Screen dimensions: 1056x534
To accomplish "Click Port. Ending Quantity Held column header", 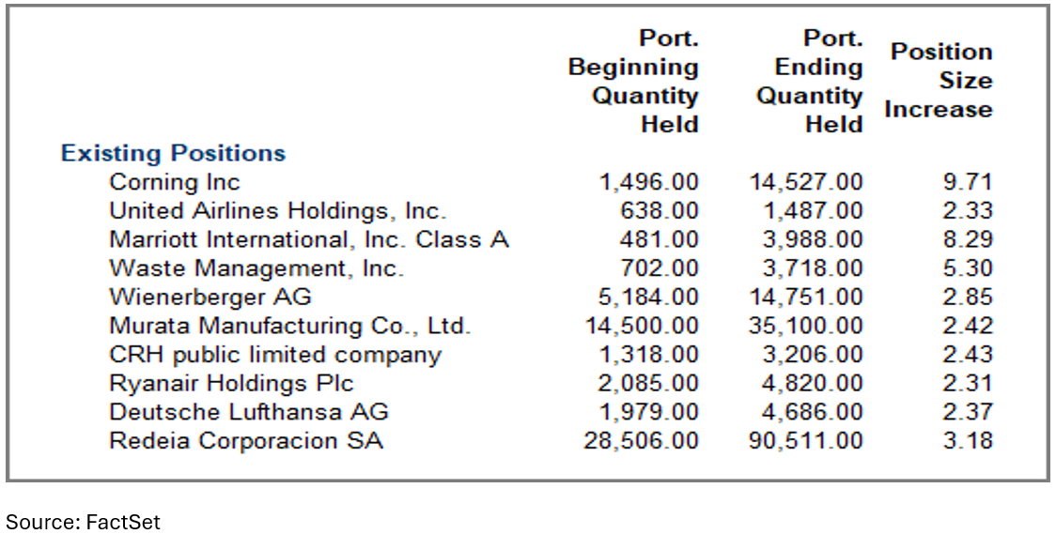I will [810, 82].
